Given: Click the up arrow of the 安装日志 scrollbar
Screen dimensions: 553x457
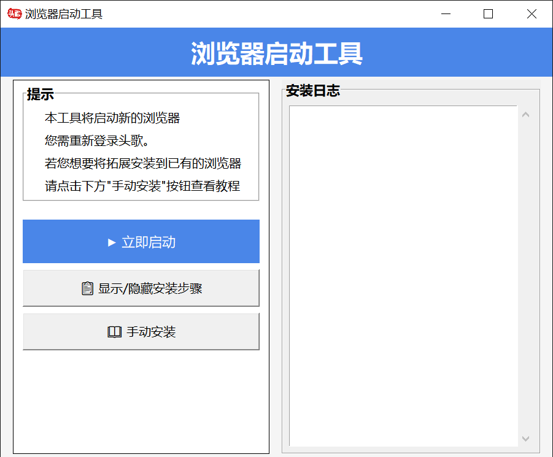Looking at the screenshot, I should (525, 113).
